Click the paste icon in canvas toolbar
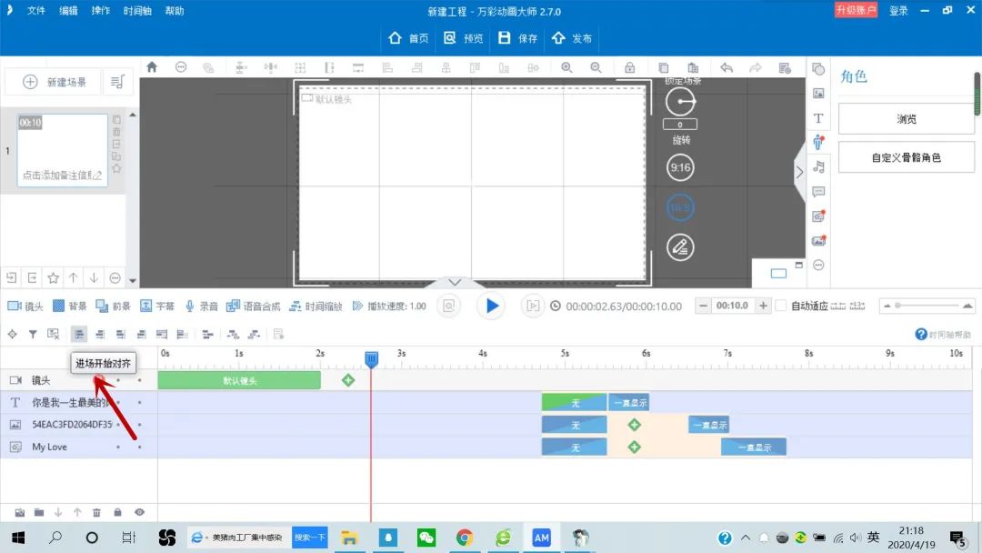This screenshot has height=553, width=982. (x=693, y=67)
